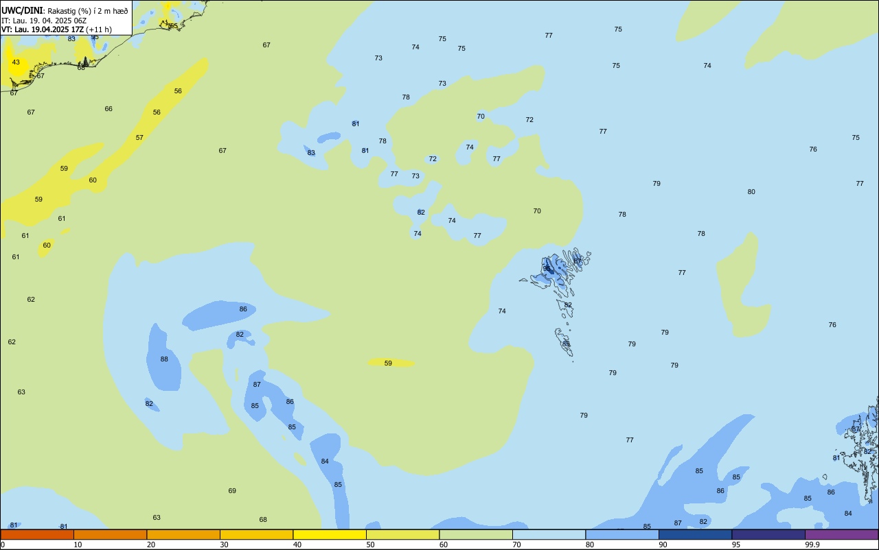The width and height of the screenshot is (879, 550).
Task: Click legend tick label '10'
Action: coord(78,545)
